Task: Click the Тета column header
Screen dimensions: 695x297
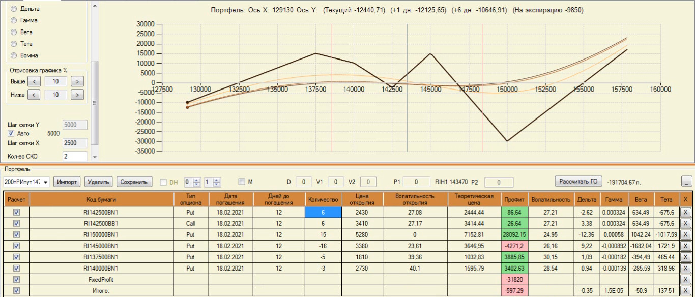Action: tap(666, 199)
